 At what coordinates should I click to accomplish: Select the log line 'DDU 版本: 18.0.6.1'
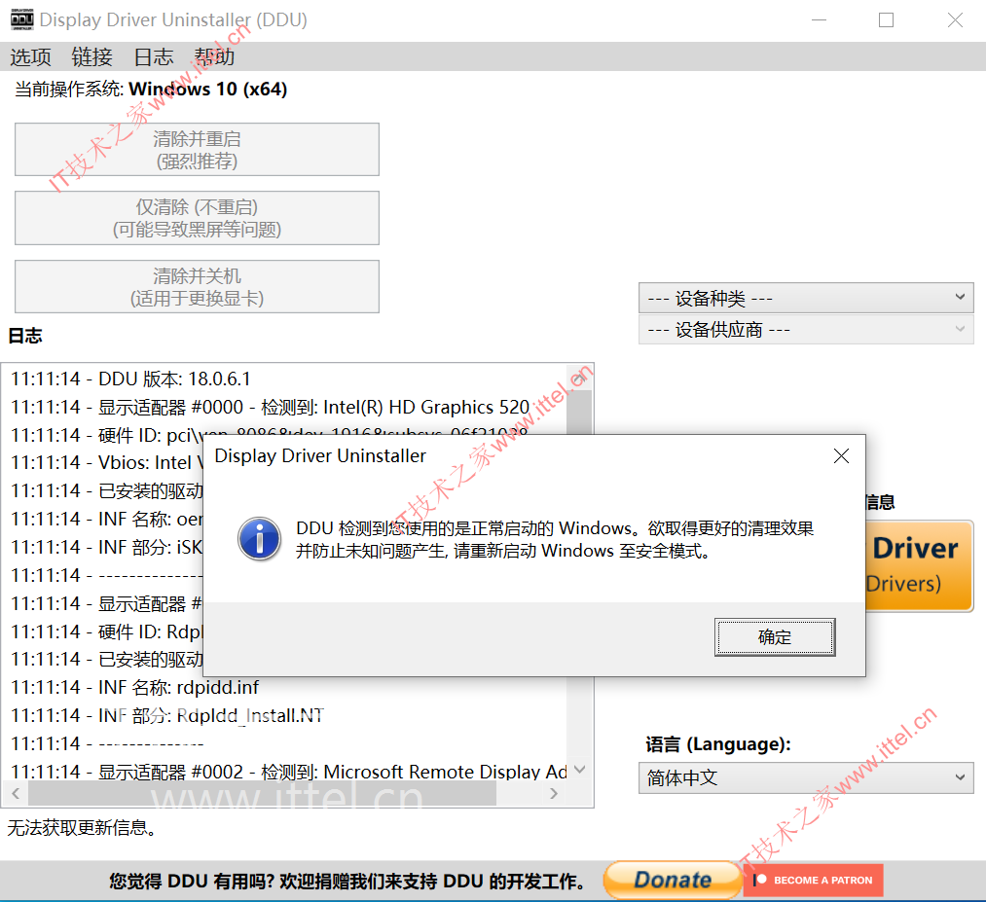click(x=130, y=379)
